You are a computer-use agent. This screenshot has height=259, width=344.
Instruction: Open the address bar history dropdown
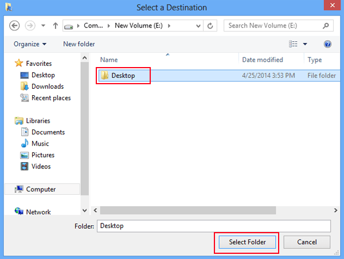pos(198,26)
